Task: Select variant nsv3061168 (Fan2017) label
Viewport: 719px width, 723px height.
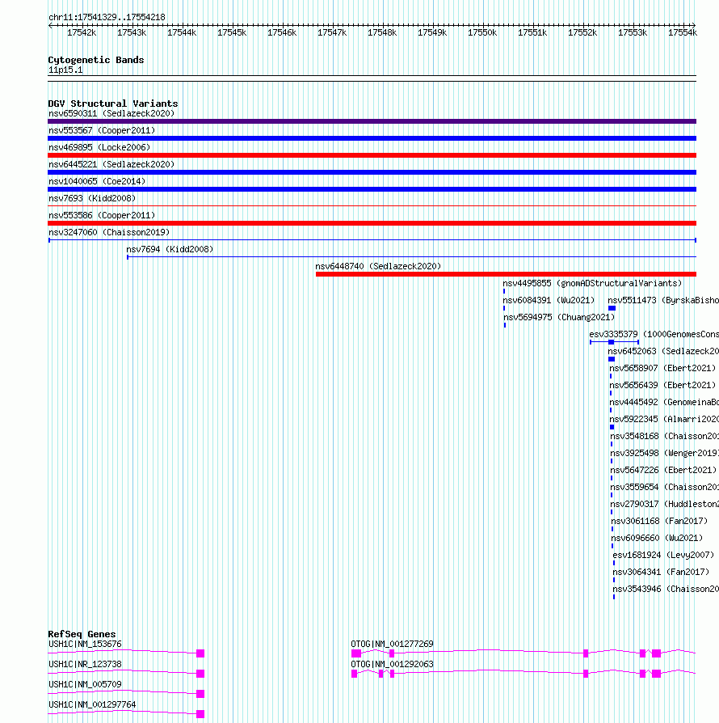Action: (659, 521)
